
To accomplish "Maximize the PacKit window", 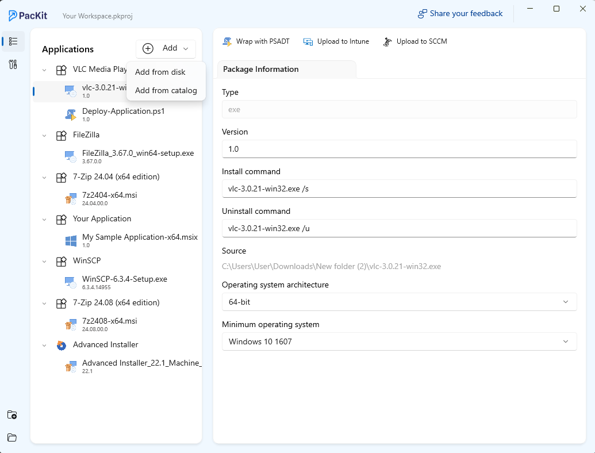I will pyautogui.click(x=556, y=9).
